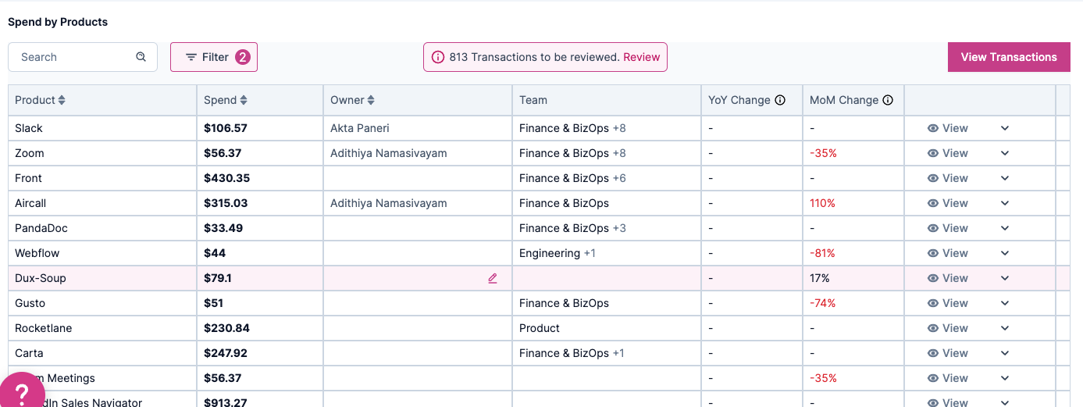Viewport: 1083px width, 407px height.
Task: Sort by Owner column arrows
Action: click(x=371, y=100)
